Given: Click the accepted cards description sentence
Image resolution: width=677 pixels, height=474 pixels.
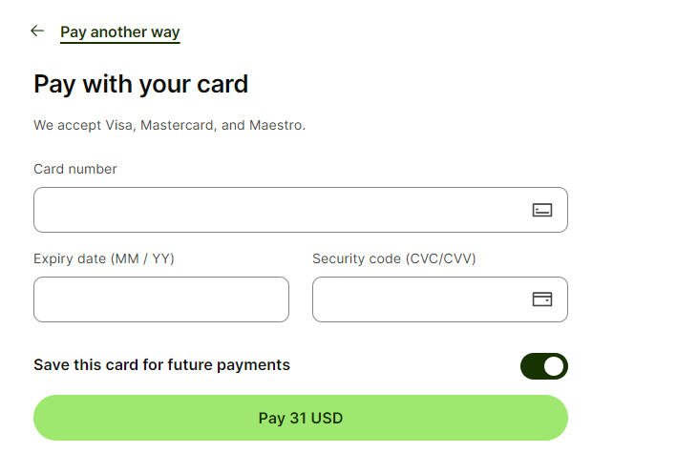Looking at the screenshot, I should (169, 125).
